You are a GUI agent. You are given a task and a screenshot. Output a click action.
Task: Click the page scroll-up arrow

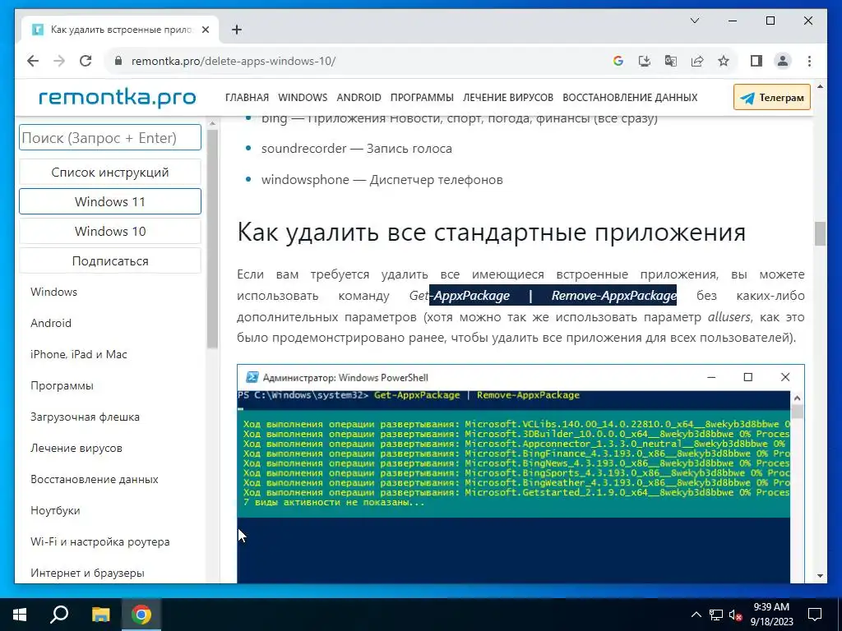coord(820,86)
